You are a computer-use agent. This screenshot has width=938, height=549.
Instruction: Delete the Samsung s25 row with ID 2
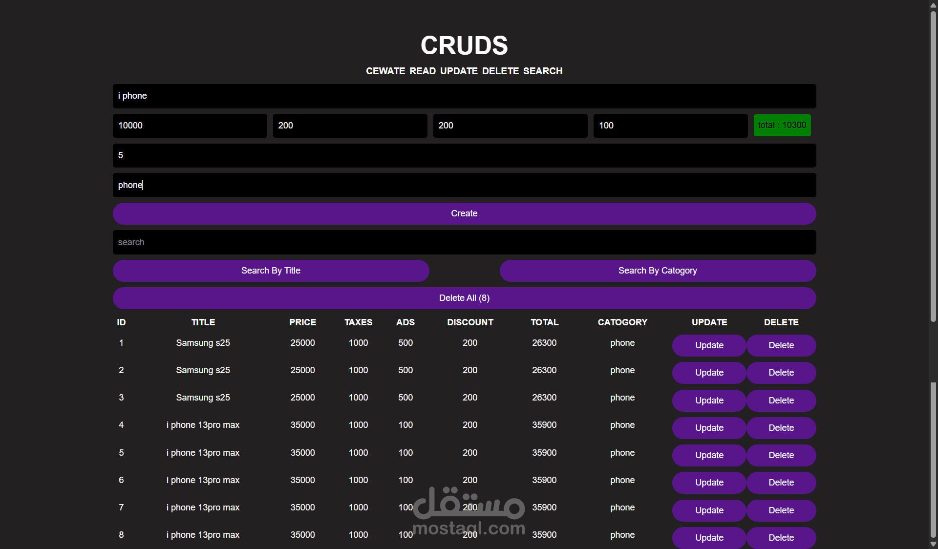point(781,373)
